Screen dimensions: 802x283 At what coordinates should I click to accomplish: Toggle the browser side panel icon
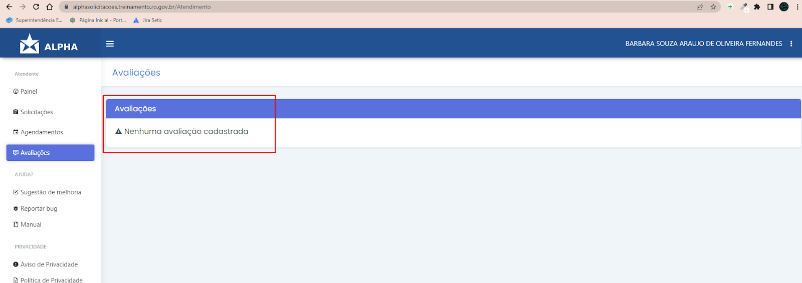[x=770, y=7]
